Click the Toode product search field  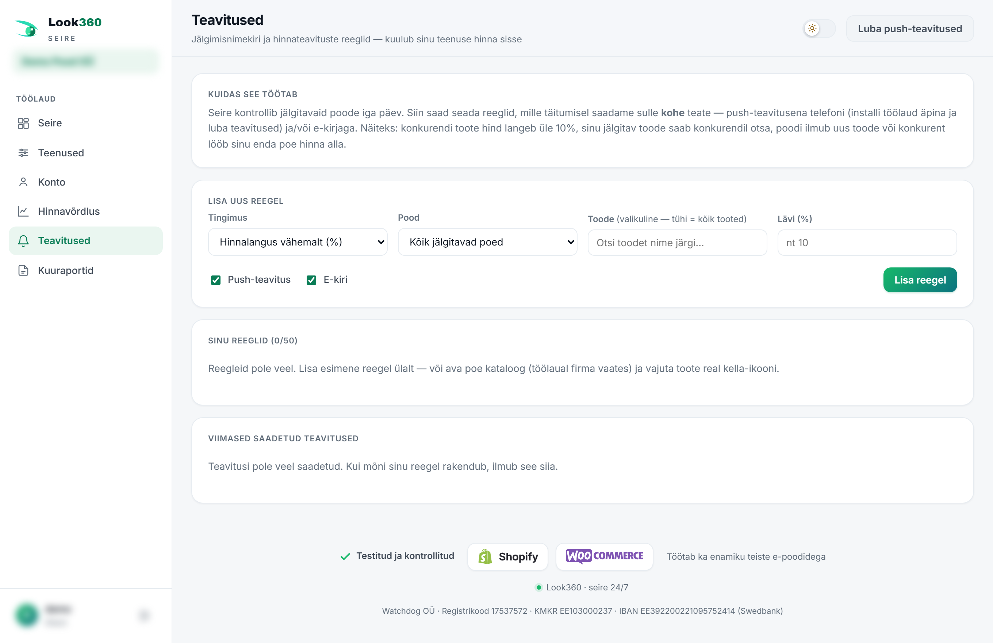[677, 243]
